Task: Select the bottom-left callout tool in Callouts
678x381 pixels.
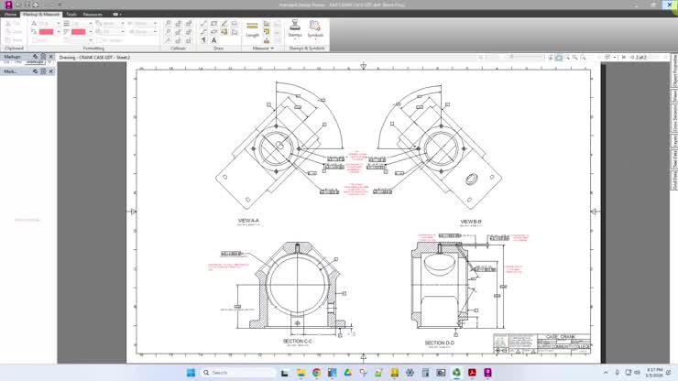Action: point(168,40)
